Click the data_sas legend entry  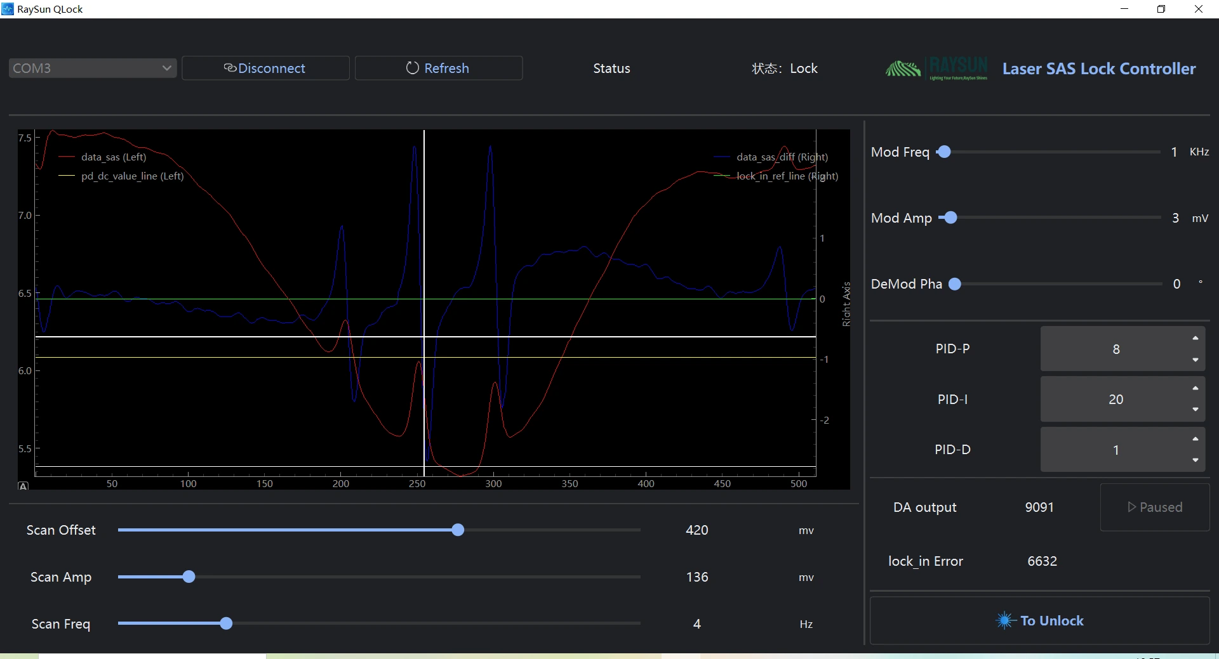click(113, 157)
